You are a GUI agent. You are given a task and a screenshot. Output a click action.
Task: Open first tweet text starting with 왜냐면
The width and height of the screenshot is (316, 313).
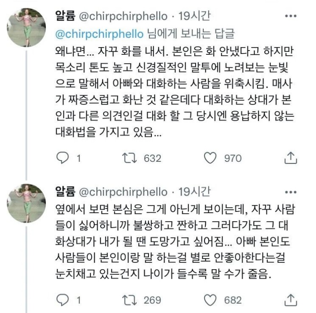(x=175, y=92)
